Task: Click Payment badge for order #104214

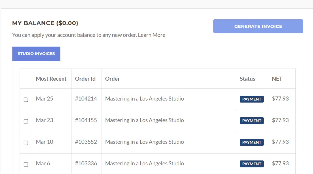Action: [252, 99]
